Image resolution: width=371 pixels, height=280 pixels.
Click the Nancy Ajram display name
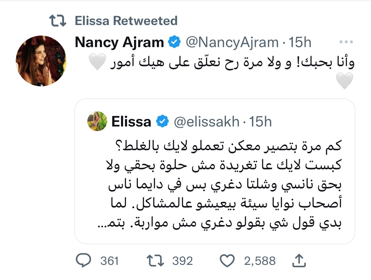pyautogui.click(x=120, y=42)
